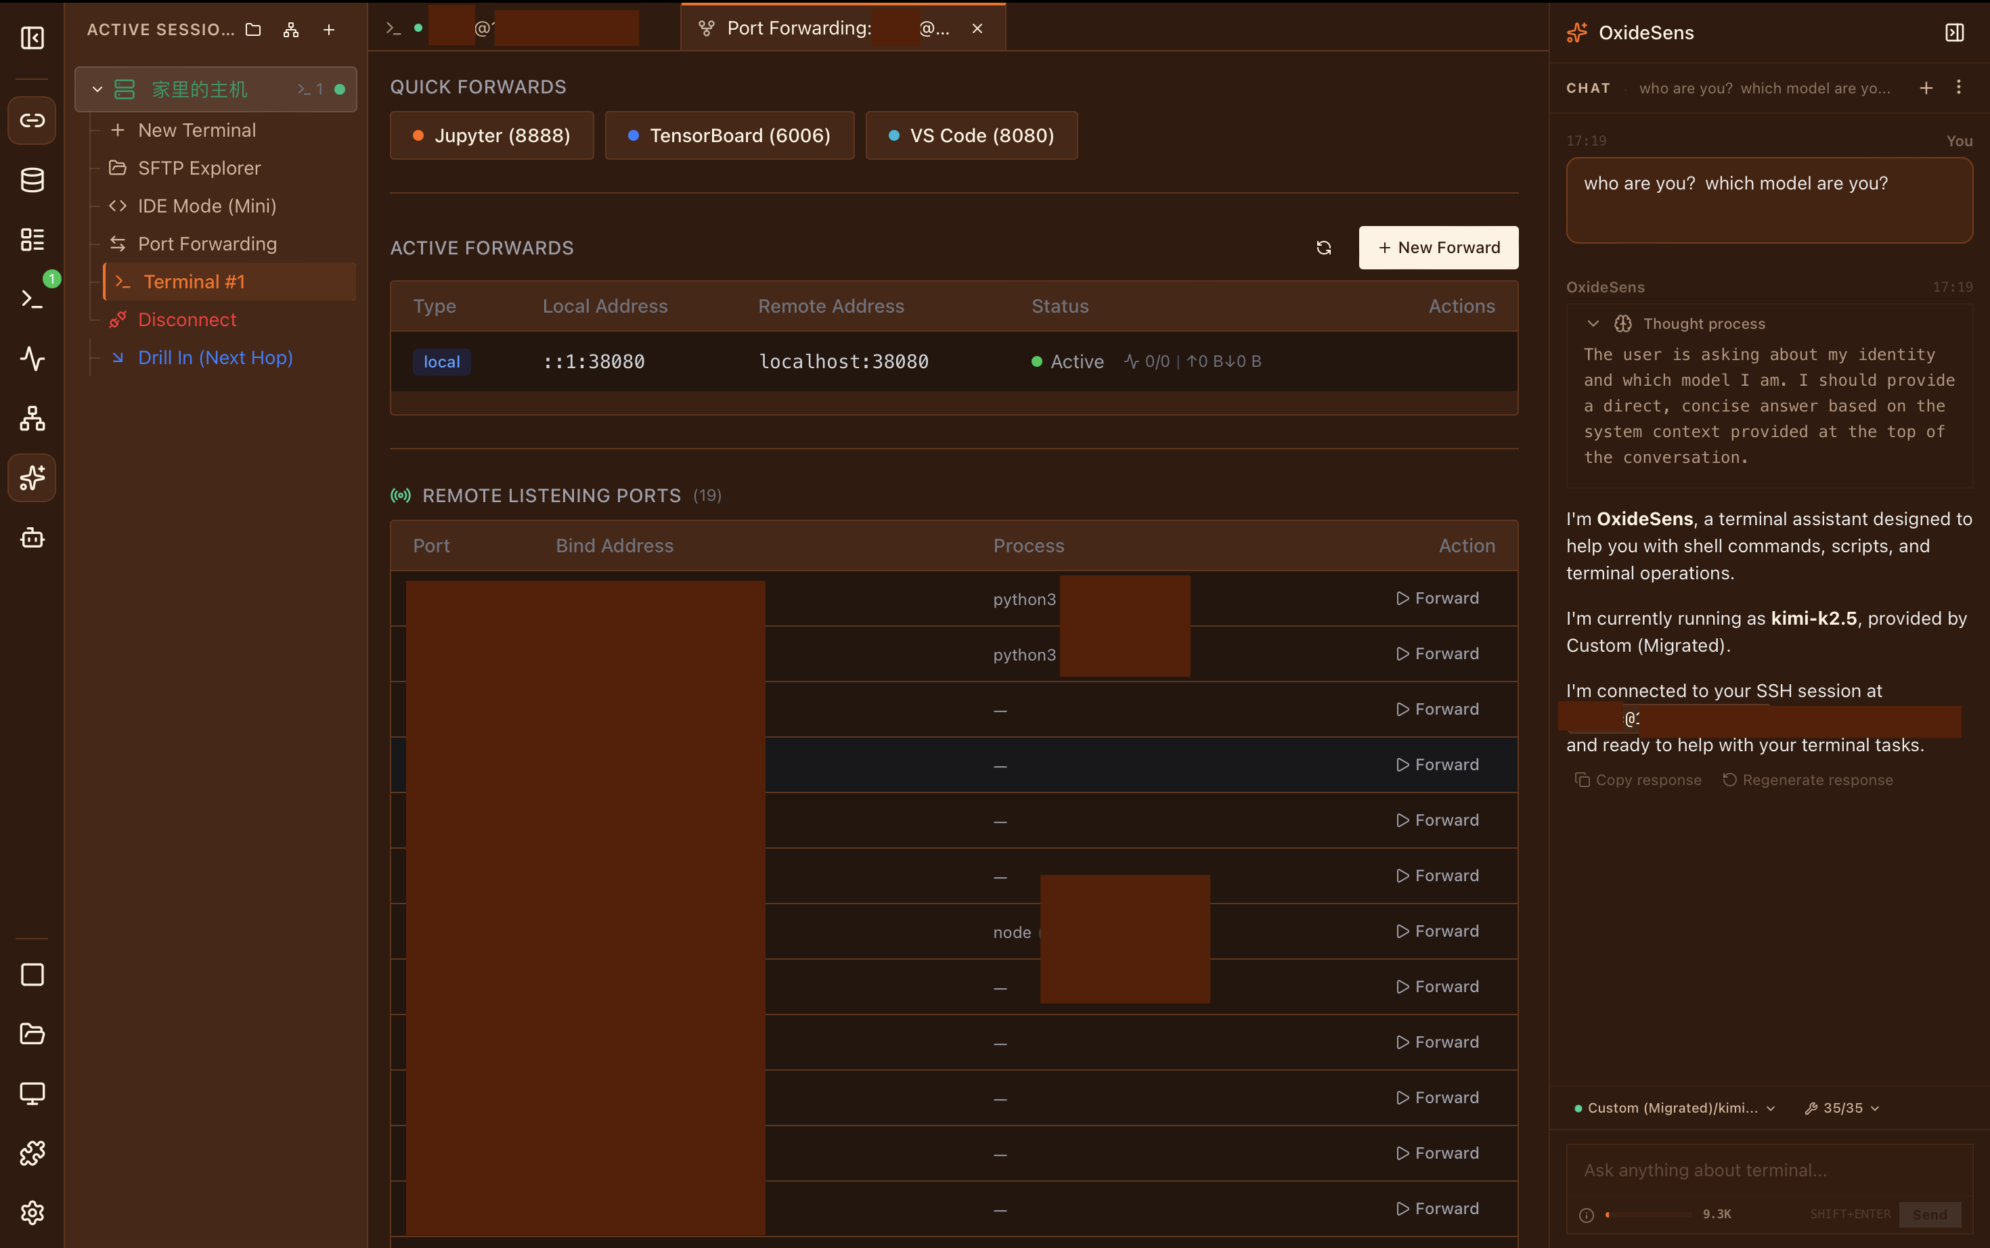The image size is (1990, 1248).
Task: Select the network topology icon
Action: [x=32, y=418]
